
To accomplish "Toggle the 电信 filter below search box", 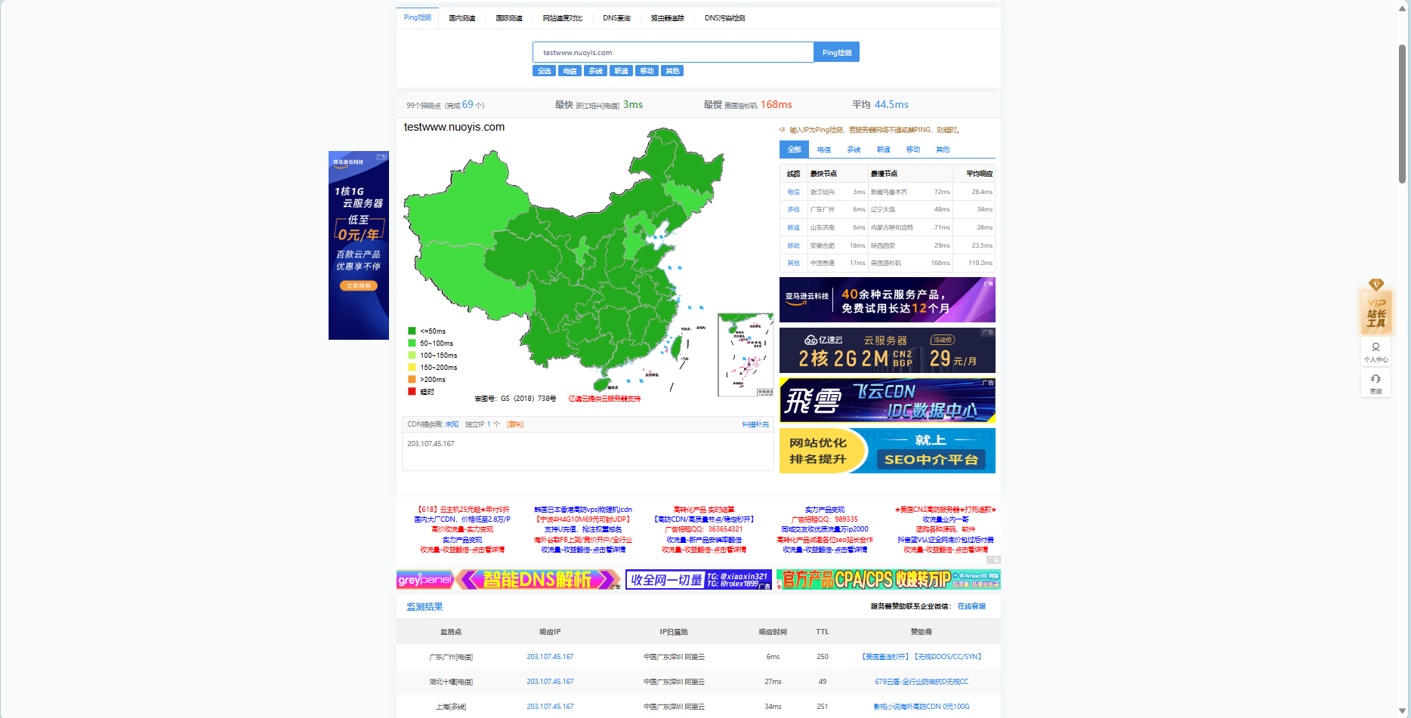I will pos(570,71).
